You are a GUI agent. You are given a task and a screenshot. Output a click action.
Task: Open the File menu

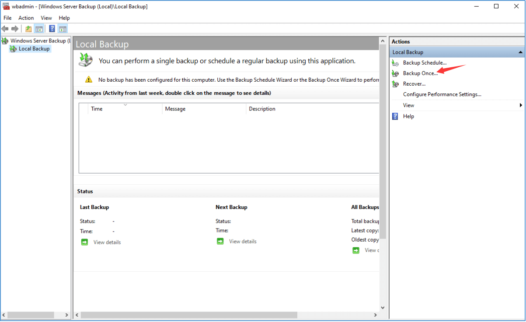[7, 18]
